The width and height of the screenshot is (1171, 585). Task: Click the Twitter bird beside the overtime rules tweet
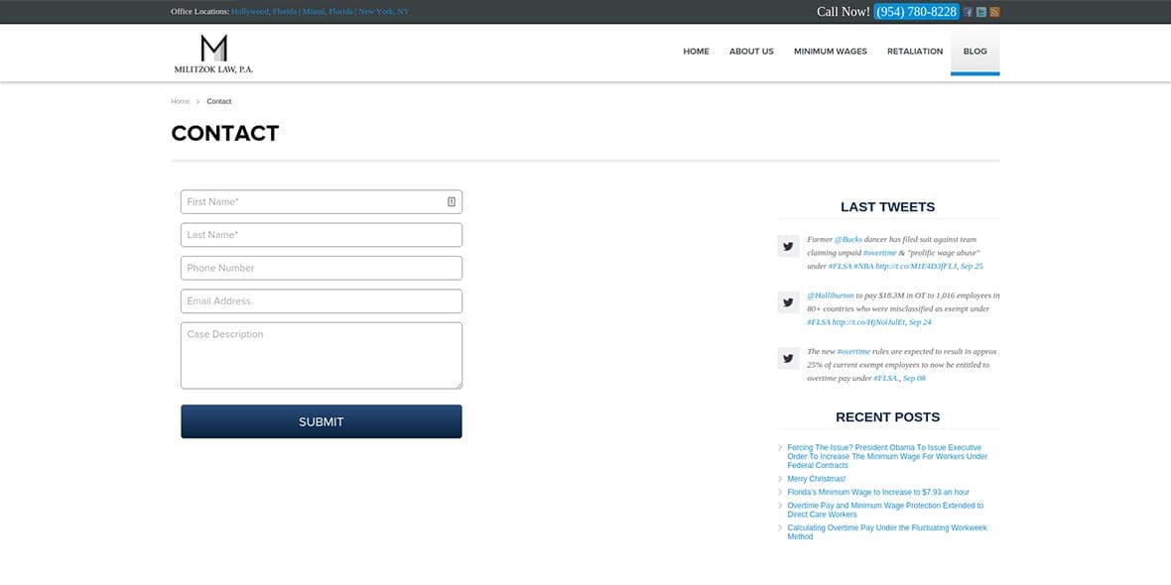[x=788, y=358]
